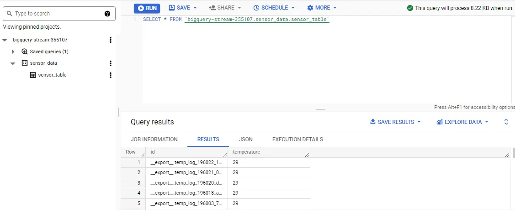The width and height of the screenshot is (515, 211).
Task: Click the 'id' column header
Action: click(186, 152)
